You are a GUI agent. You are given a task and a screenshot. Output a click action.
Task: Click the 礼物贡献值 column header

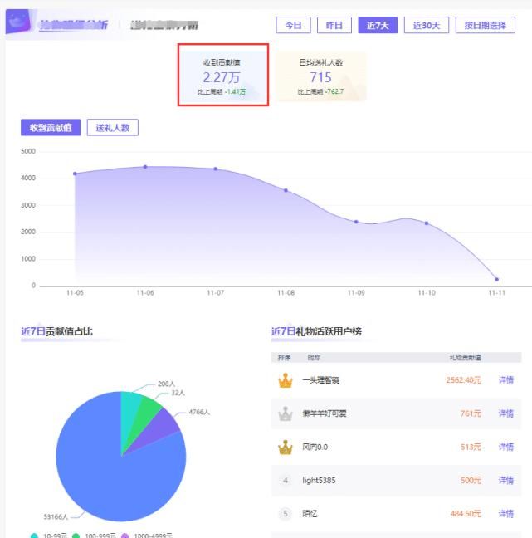(x=465, y=358)
